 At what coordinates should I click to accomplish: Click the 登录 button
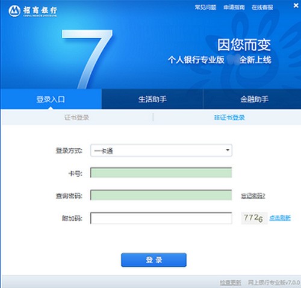154,260
